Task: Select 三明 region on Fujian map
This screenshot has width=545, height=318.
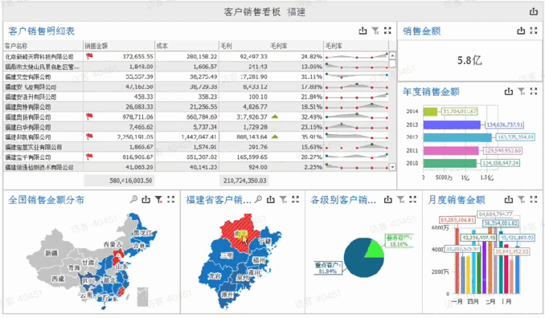Action: (227, 255)
